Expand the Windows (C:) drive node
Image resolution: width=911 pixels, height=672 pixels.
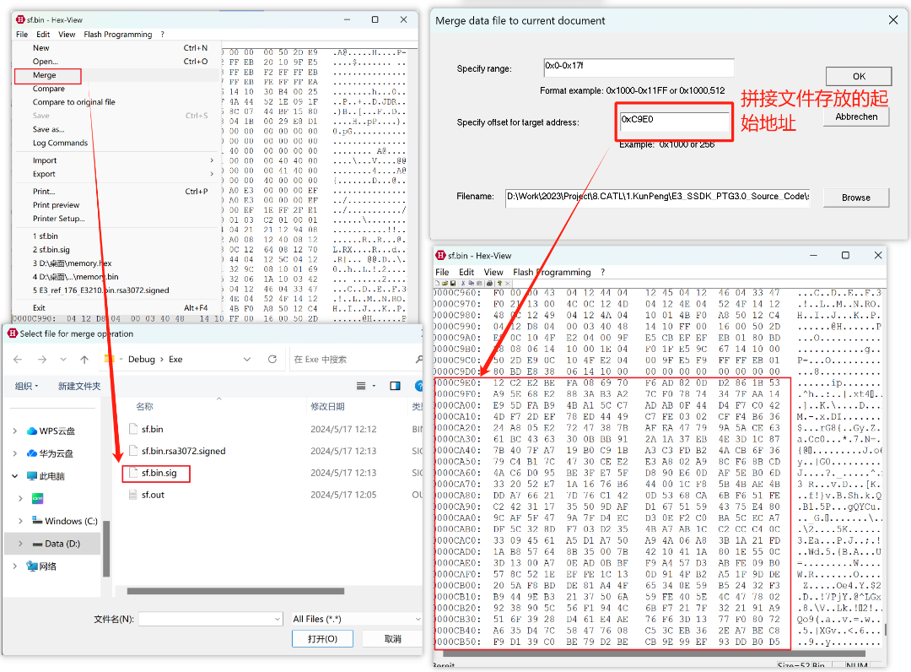20,521
